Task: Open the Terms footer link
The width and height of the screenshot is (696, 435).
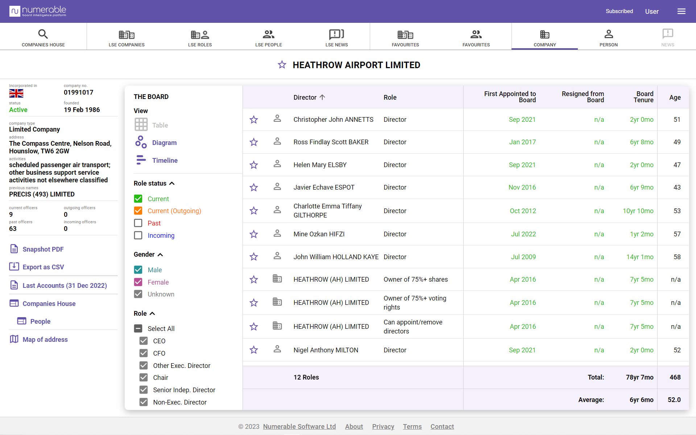Action: tap(412, 426)
